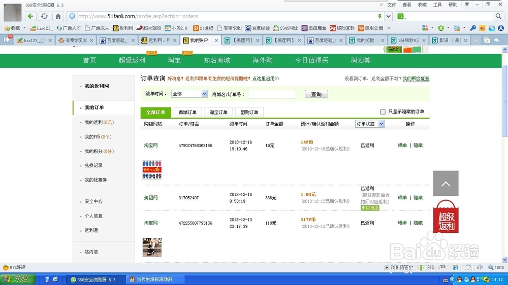This screenshot has width=508, height=285.
Task: Select the 淘宝订单 tab
Action: point(218,112)
